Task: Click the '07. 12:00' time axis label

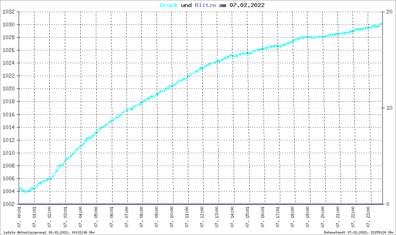Action: pos(203,217)
